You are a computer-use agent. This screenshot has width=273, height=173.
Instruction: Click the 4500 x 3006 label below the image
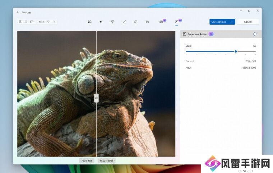pos(107,161)
